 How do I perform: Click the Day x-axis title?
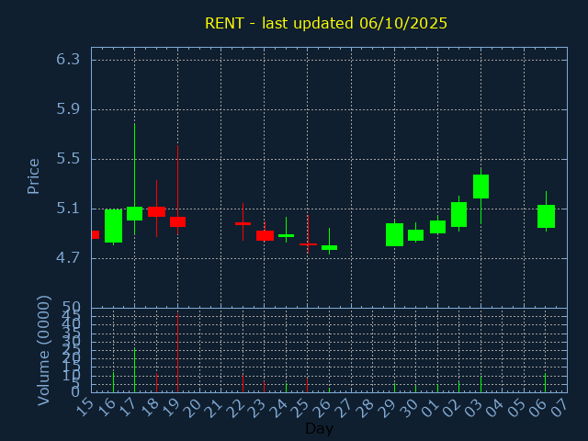(319, 428)
